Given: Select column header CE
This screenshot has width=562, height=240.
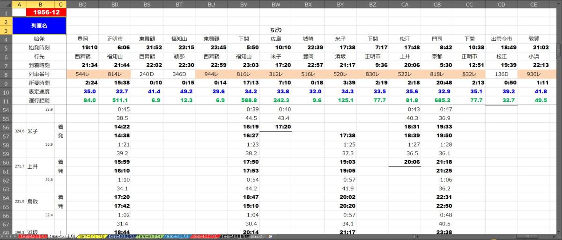Looking at the screenshot, I should coord(533,4).
